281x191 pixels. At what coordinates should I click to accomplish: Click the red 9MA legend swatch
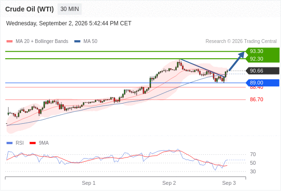pyautogui.click(x=32, y=143)
